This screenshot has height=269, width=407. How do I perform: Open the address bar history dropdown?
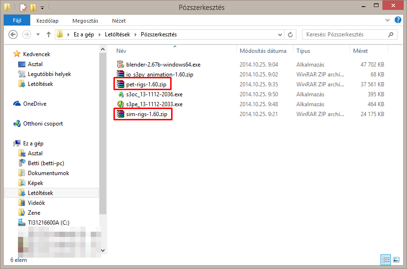280,35
